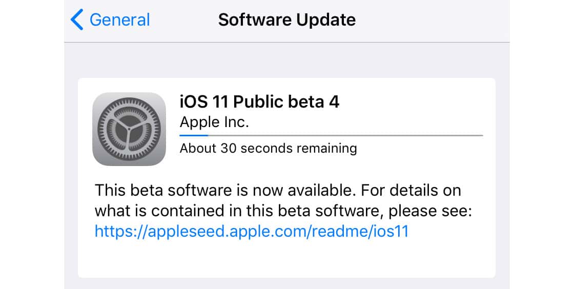This screenshot has width=574, height=289.
Task: Tap the center hub of the gear icon
Action: pos(129,129)
